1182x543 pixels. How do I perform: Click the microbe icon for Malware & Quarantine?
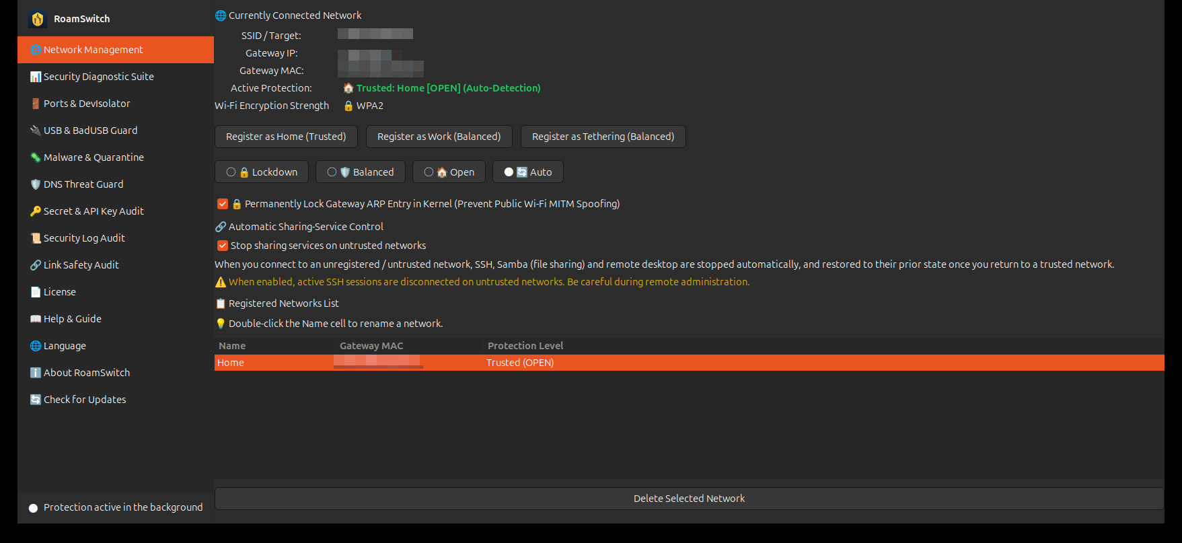pos(36,157)
